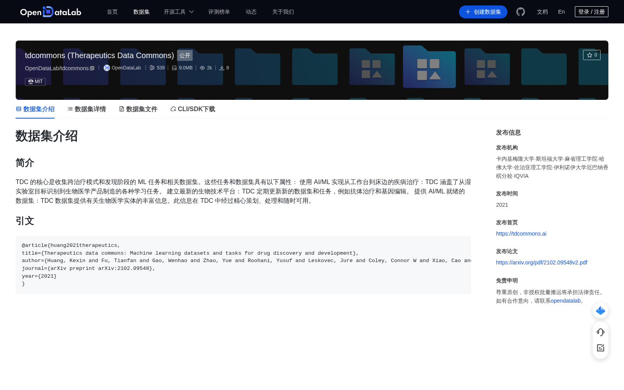624x390 pixels.
Task: Expand the 开源工具 dropdown menu
Action: point(179,12)
